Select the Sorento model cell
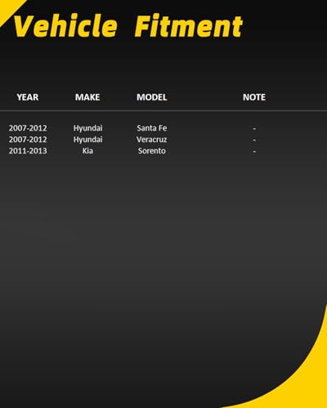Screen dimensions: 327x408 [152, 151]
